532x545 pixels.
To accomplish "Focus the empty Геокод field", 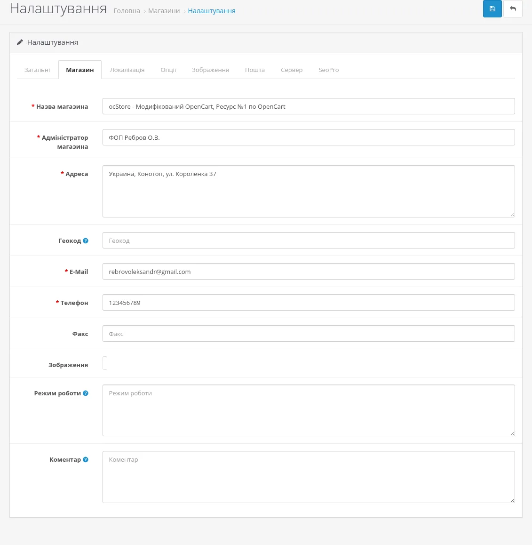I will (x=309, y=240).
